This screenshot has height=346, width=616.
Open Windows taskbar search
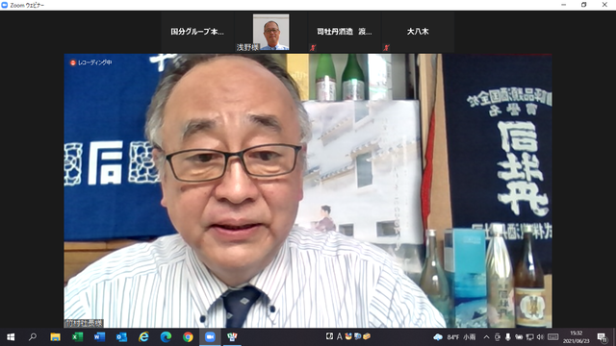point(33,337)
